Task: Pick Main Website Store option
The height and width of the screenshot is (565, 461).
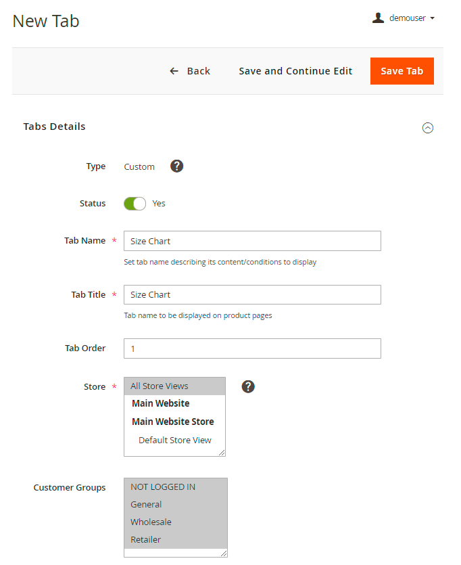Action: [x=173, y=422]
